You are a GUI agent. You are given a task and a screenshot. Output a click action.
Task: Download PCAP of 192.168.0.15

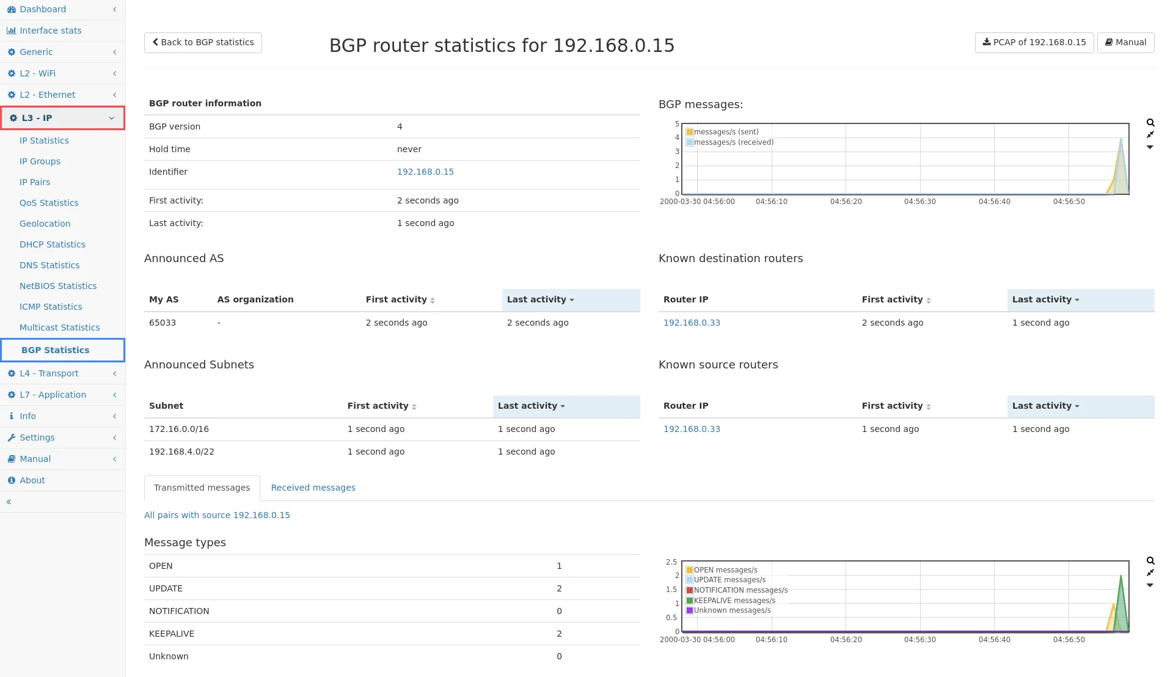[x=1034, y=42]
